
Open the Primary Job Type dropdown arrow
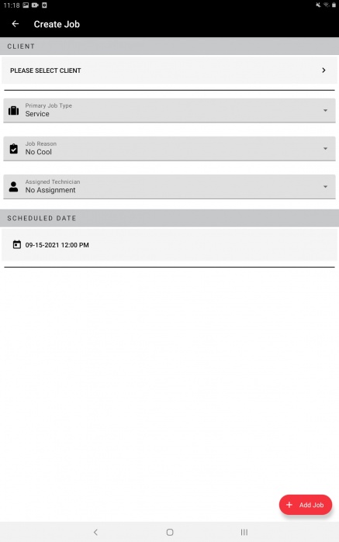[x=325, y=111]
